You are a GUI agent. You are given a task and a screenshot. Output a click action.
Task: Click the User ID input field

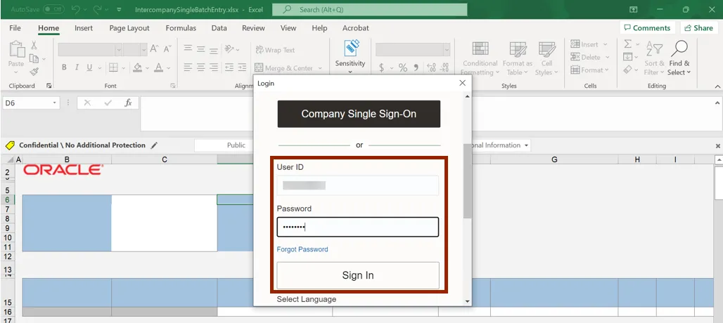point(358,185)
